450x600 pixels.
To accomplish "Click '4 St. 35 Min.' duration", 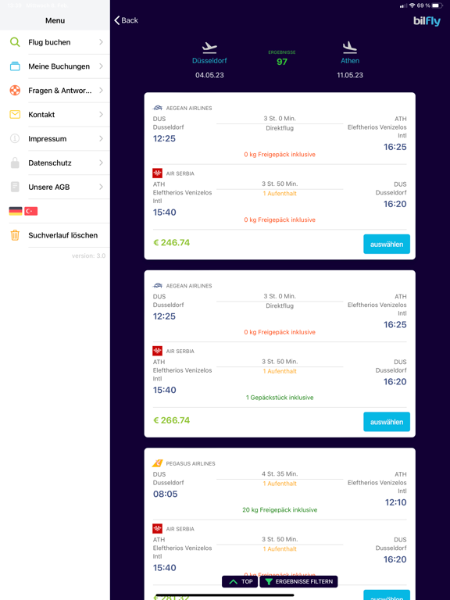I will coord(280,473).
